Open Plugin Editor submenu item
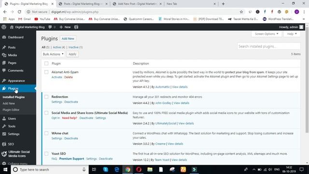 (x=11, y=110)
